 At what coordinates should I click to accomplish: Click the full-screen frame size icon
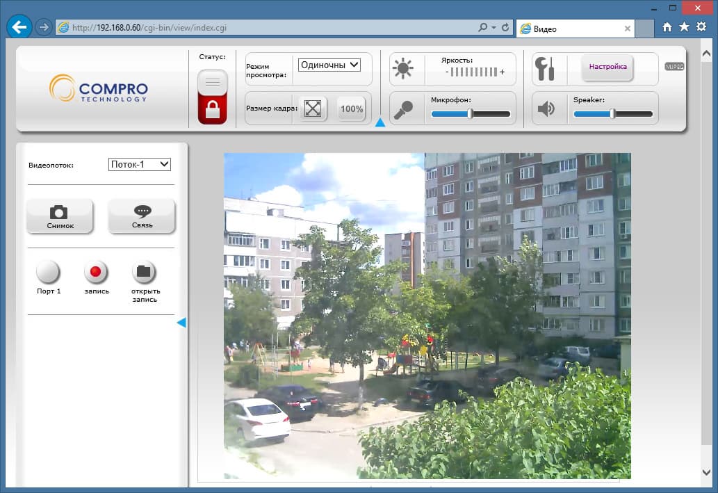(313, 108)
